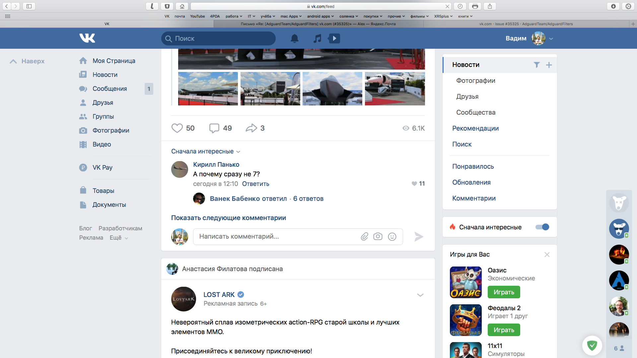Open the news filter icon next to Новости
The image size is (637, 358).
[536, 65]
